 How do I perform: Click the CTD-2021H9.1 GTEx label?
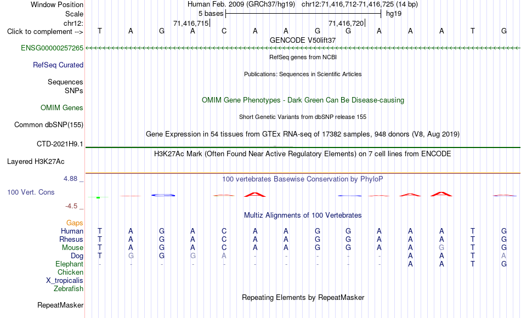click(x=60, y=144)
